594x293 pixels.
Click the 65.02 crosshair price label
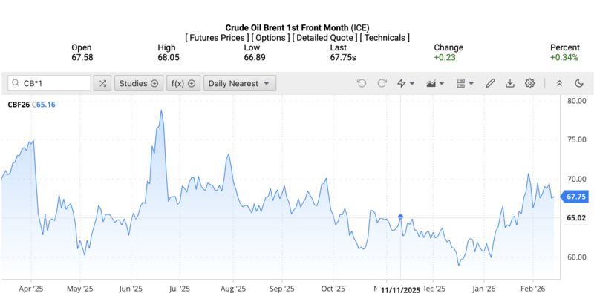point(576,217)
